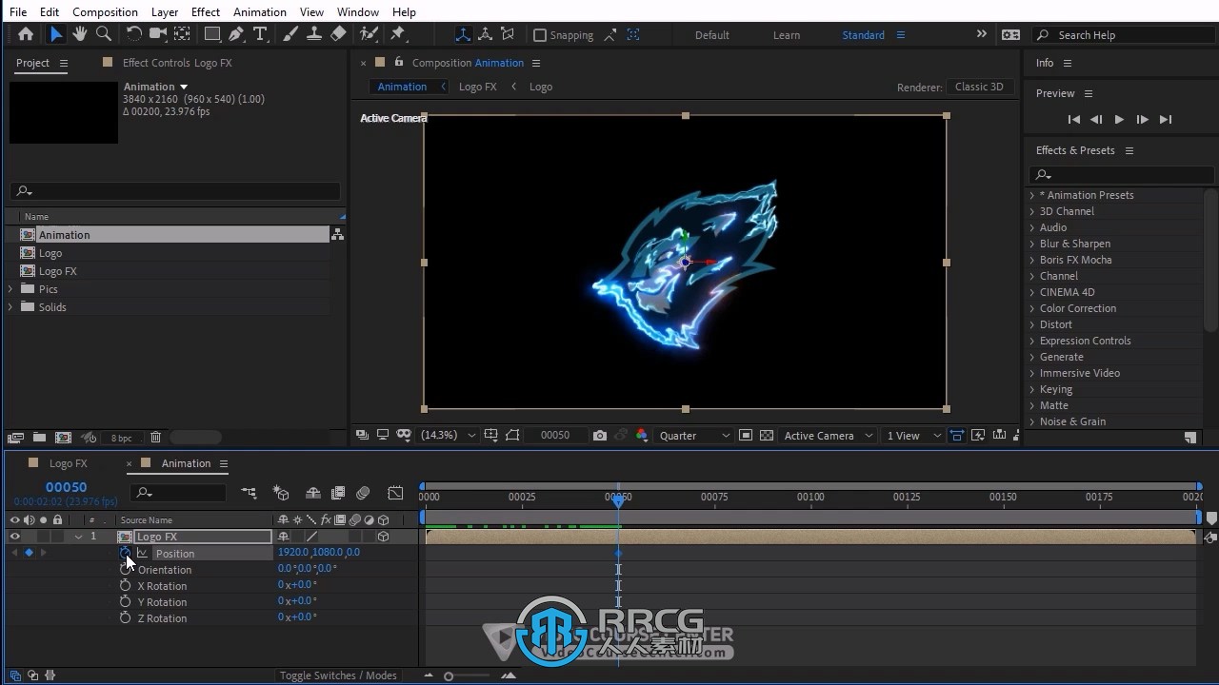The height and width of the screenshot is (685, 1219).
Task: Select the Hand tool
Action: pyautogui.click(x=80, y=34)
